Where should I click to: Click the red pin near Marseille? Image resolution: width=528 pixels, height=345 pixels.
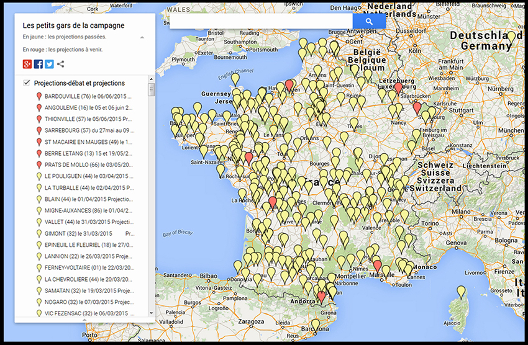(x=377, y=266)
